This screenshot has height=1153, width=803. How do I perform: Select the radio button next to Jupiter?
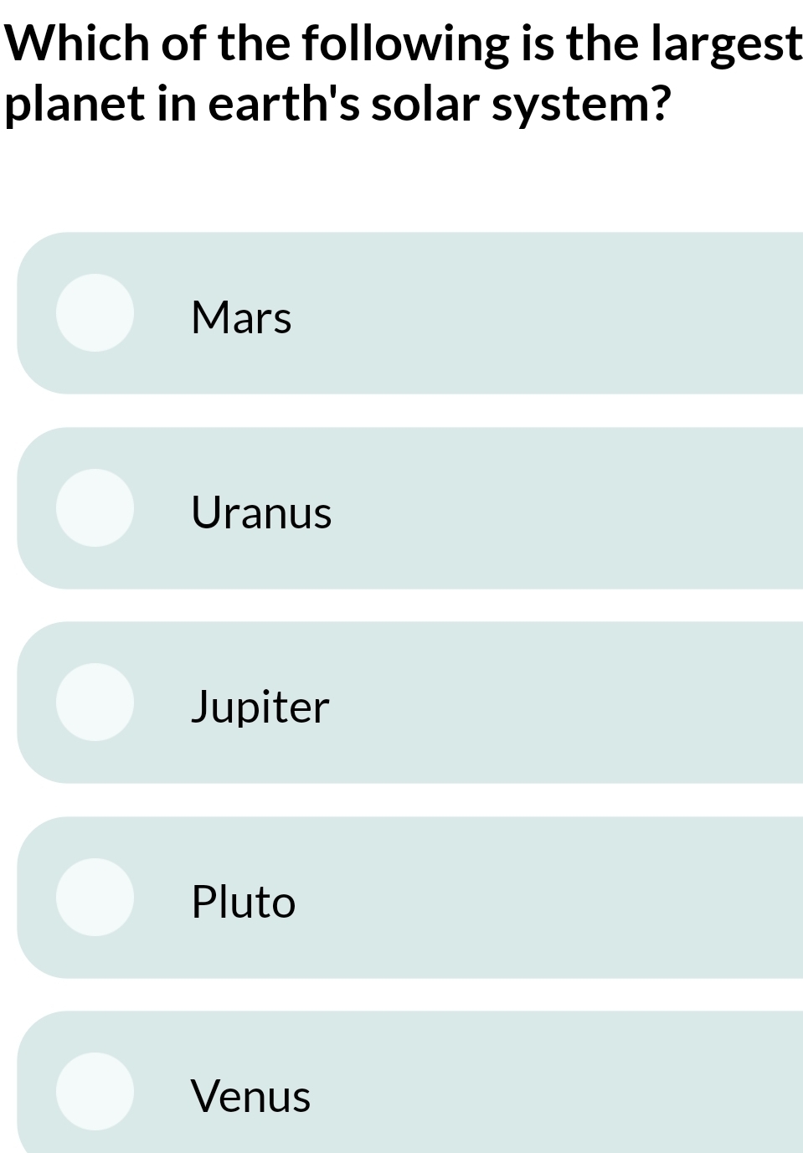tap(94, 703)
